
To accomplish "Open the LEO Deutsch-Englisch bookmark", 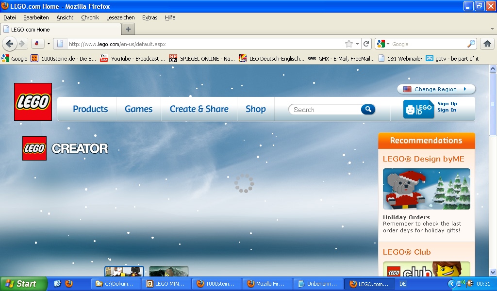I will click(272, 59).
